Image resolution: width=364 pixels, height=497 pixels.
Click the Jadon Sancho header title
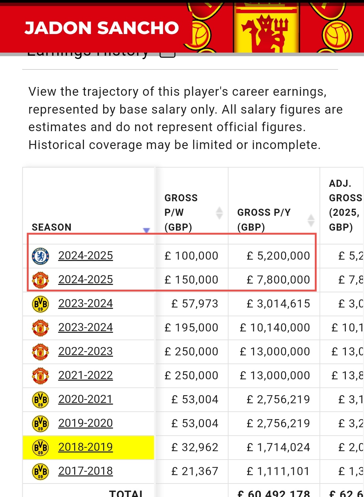point(102,28)
